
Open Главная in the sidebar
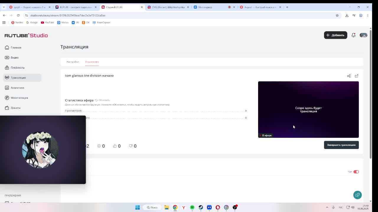pos(22,47)
